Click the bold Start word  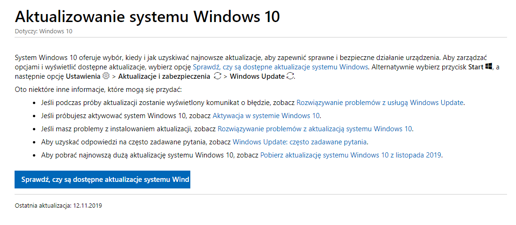(x=476, y=67)
